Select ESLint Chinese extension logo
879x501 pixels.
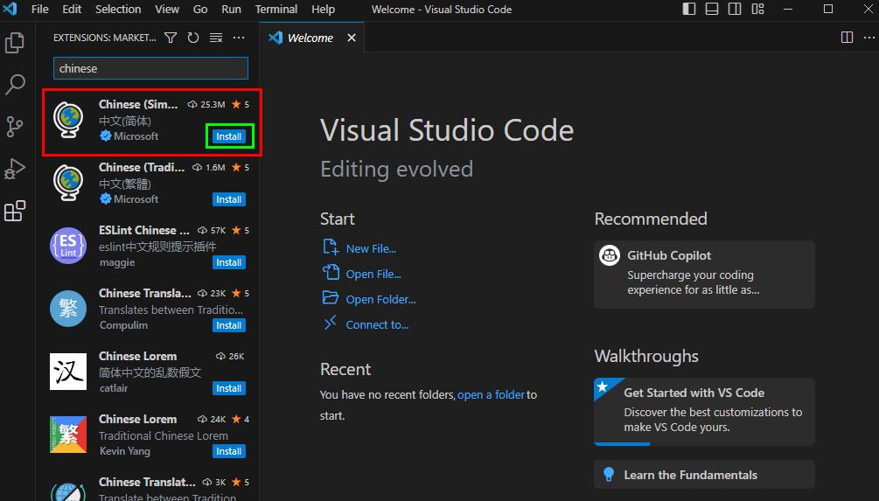68,246
